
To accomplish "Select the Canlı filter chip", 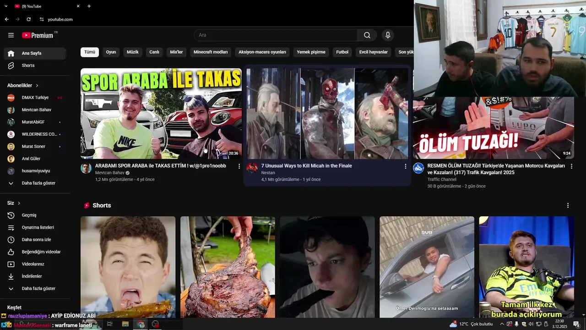I will [154, 52].
